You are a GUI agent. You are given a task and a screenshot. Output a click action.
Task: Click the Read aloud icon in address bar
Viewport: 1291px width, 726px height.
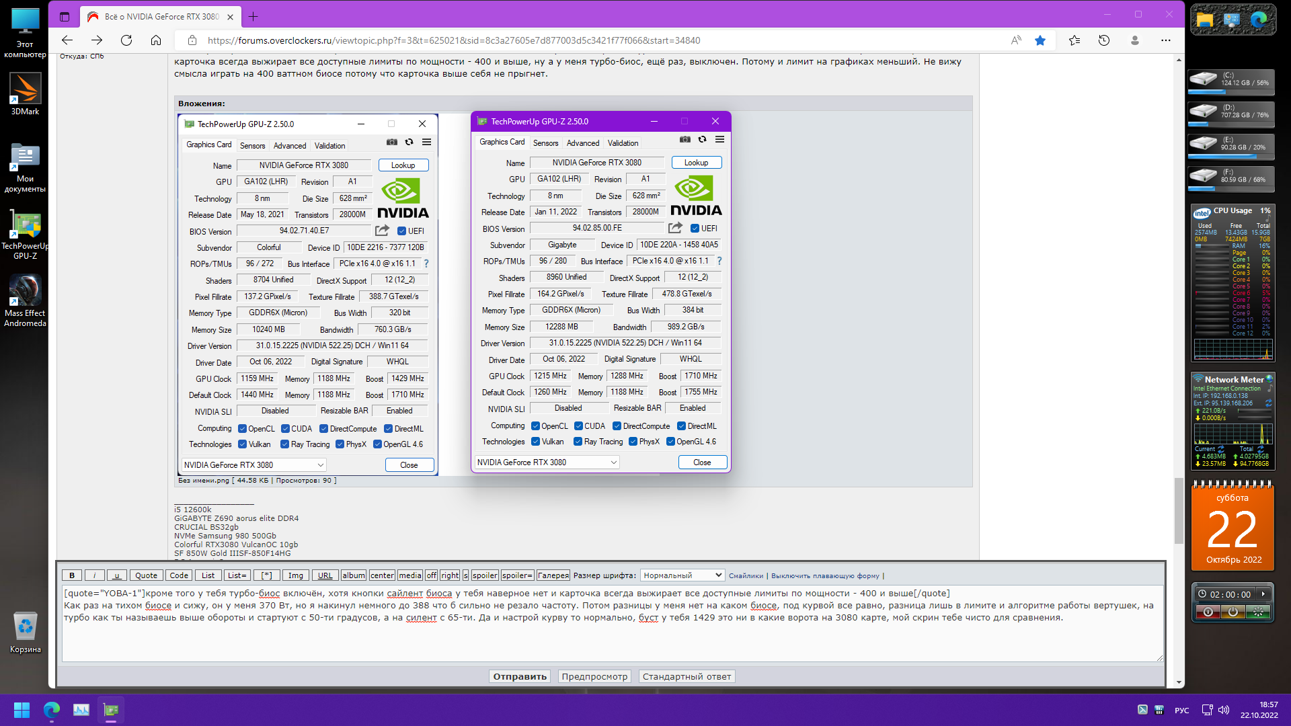(1016, 40)
